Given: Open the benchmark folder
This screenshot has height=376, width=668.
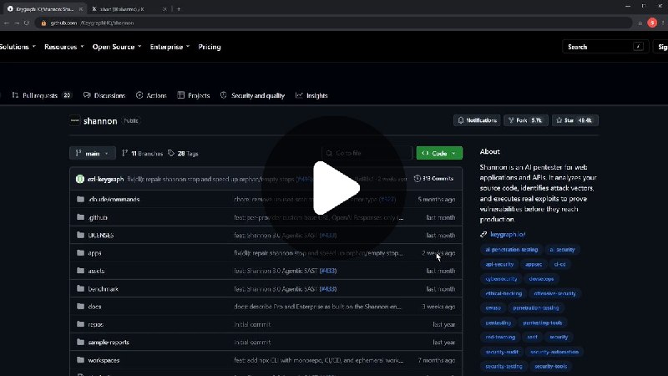Looking at the screenshot, I should click(103, 289).
